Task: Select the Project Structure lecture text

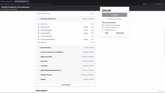Action: click(x=45, y=13)
